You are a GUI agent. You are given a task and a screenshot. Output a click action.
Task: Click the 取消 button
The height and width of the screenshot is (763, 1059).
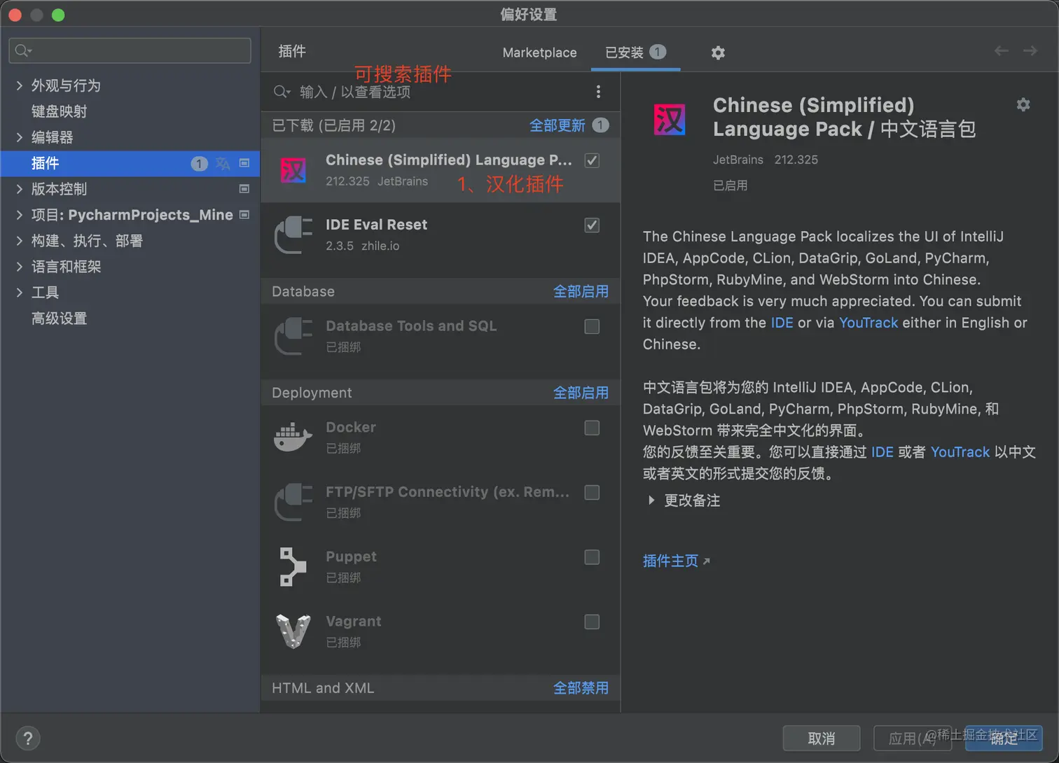pos(822,738)
